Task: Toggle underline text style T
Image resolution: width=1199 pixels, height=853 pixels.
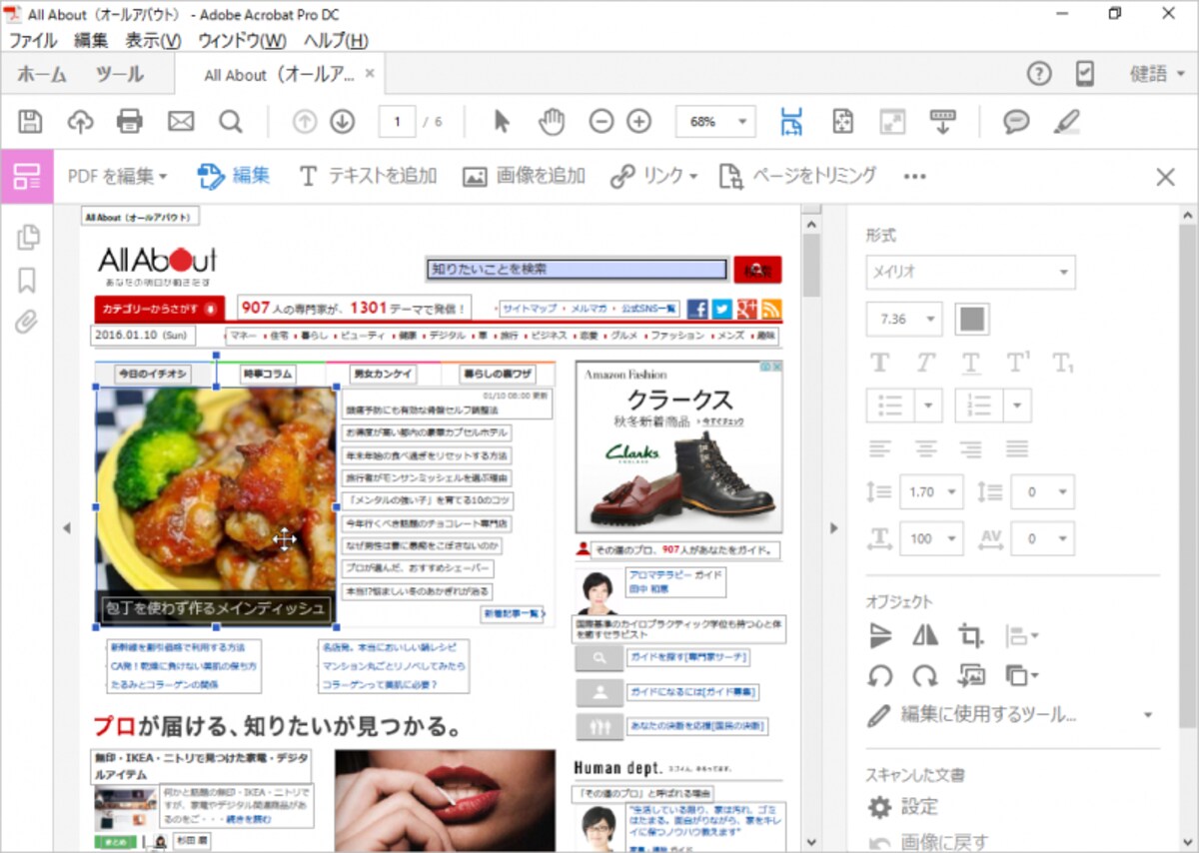Action: point(971,364)
